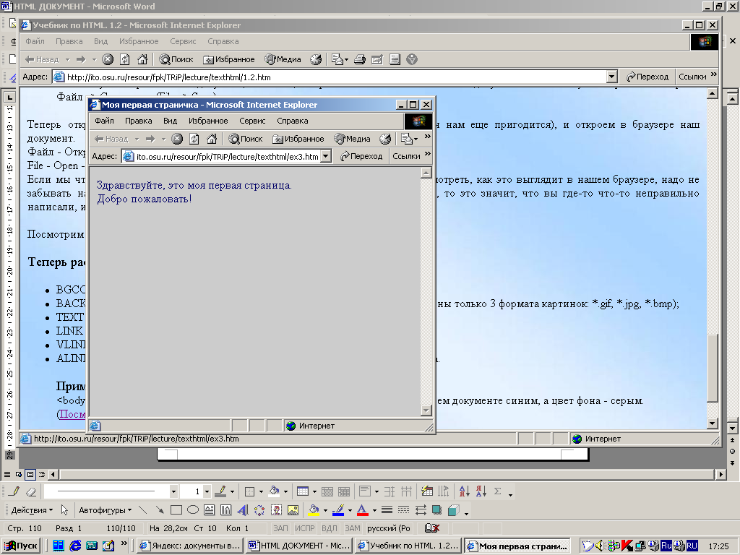The image size is (740, 555).
Task: Open Избранное panel in Моя первая страничка toolbar
Action: tap(298, 139)
